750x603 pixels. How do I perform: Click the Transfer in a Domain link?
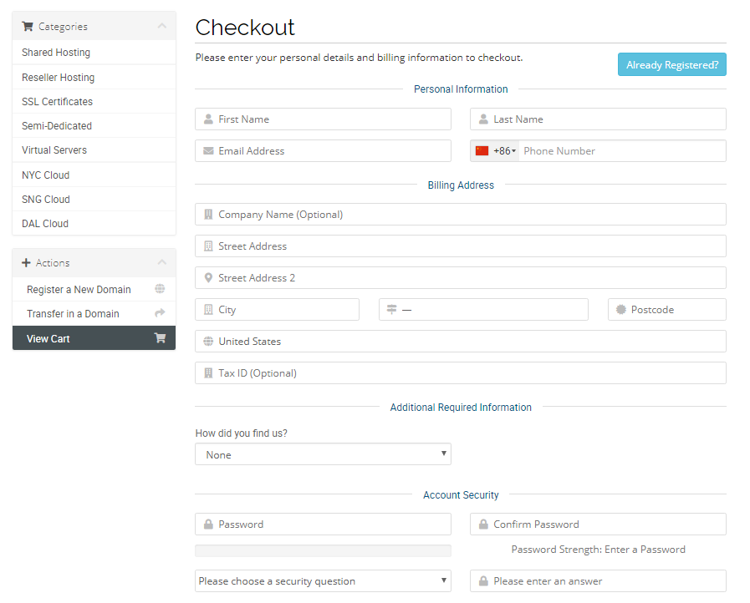(x=73, y=314)
